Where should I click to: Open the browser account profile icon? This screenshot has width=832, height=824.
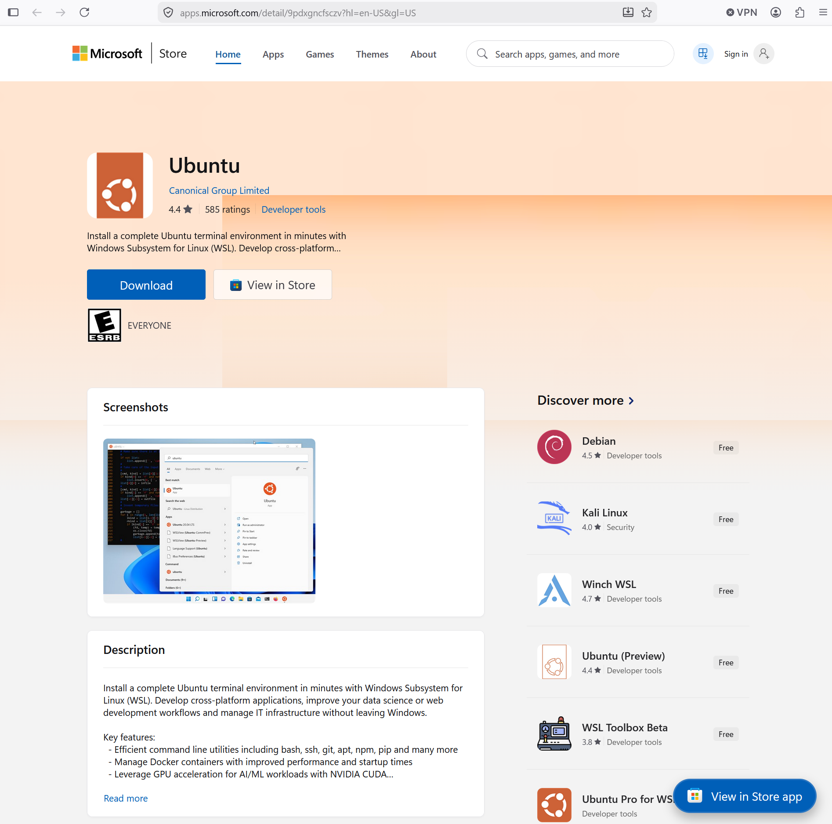776,12
